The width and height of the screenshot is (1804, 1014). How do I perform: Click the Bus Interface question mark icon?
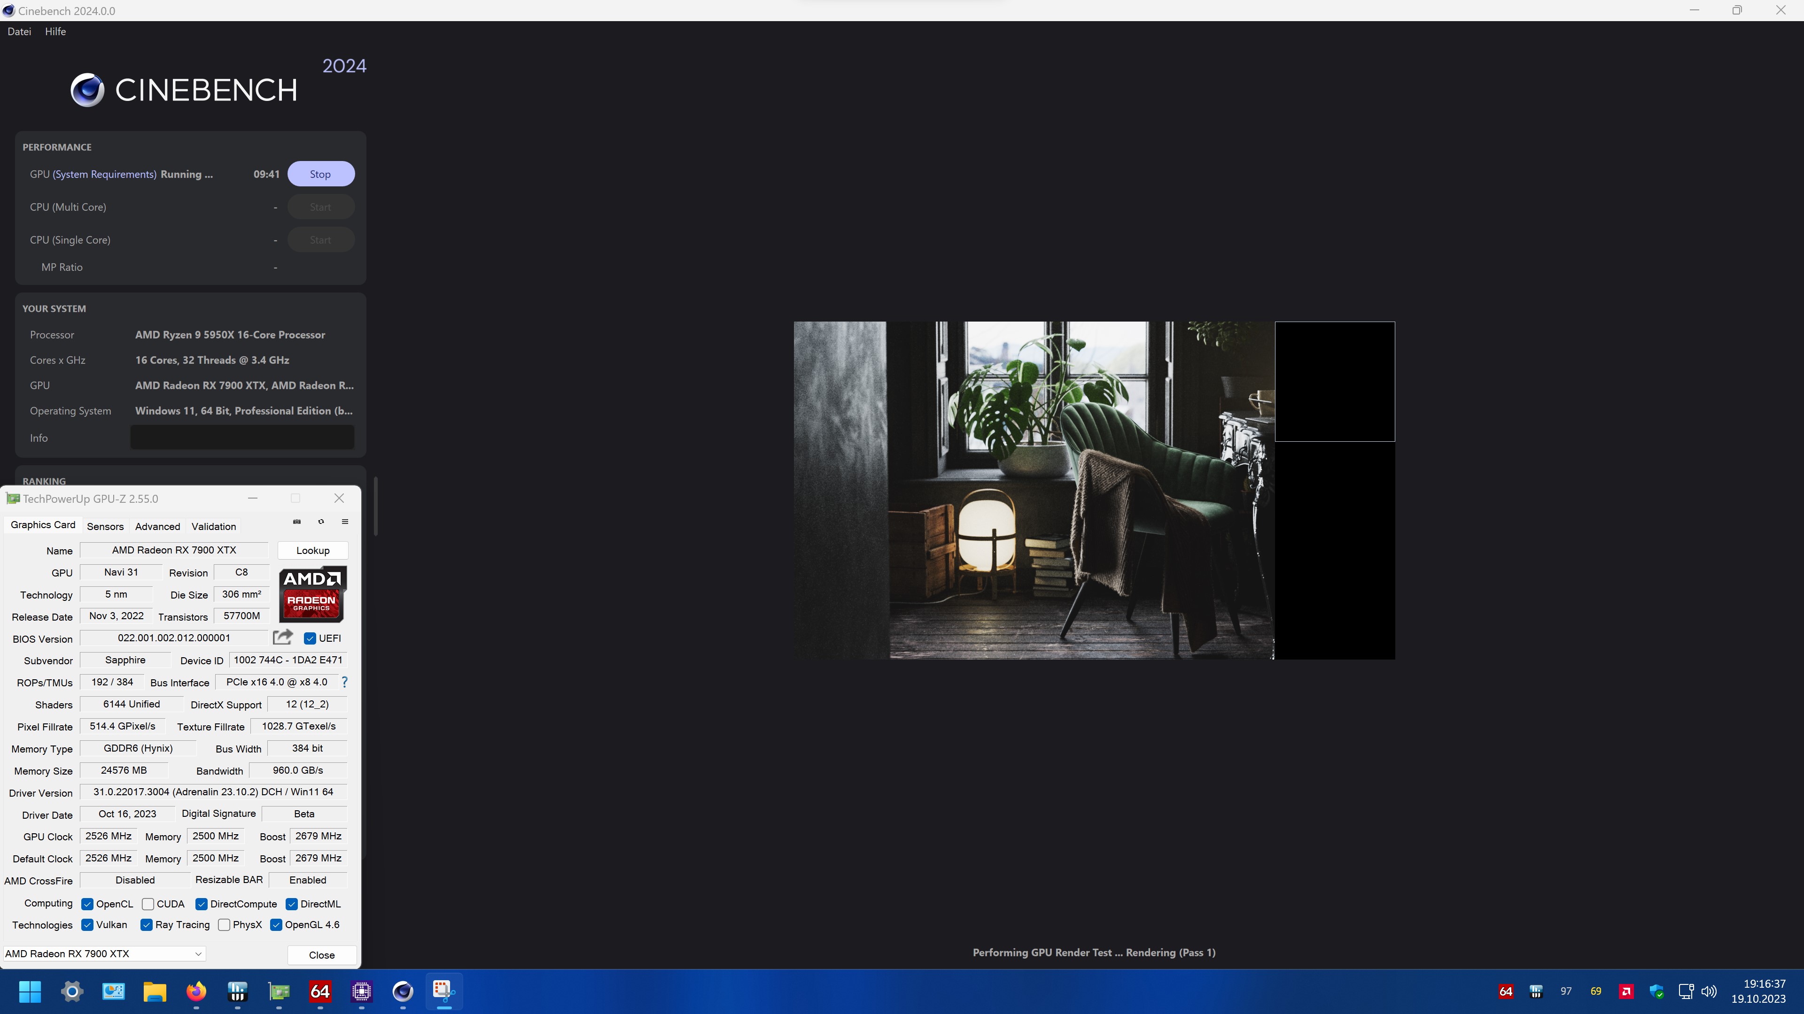[344, 682]
